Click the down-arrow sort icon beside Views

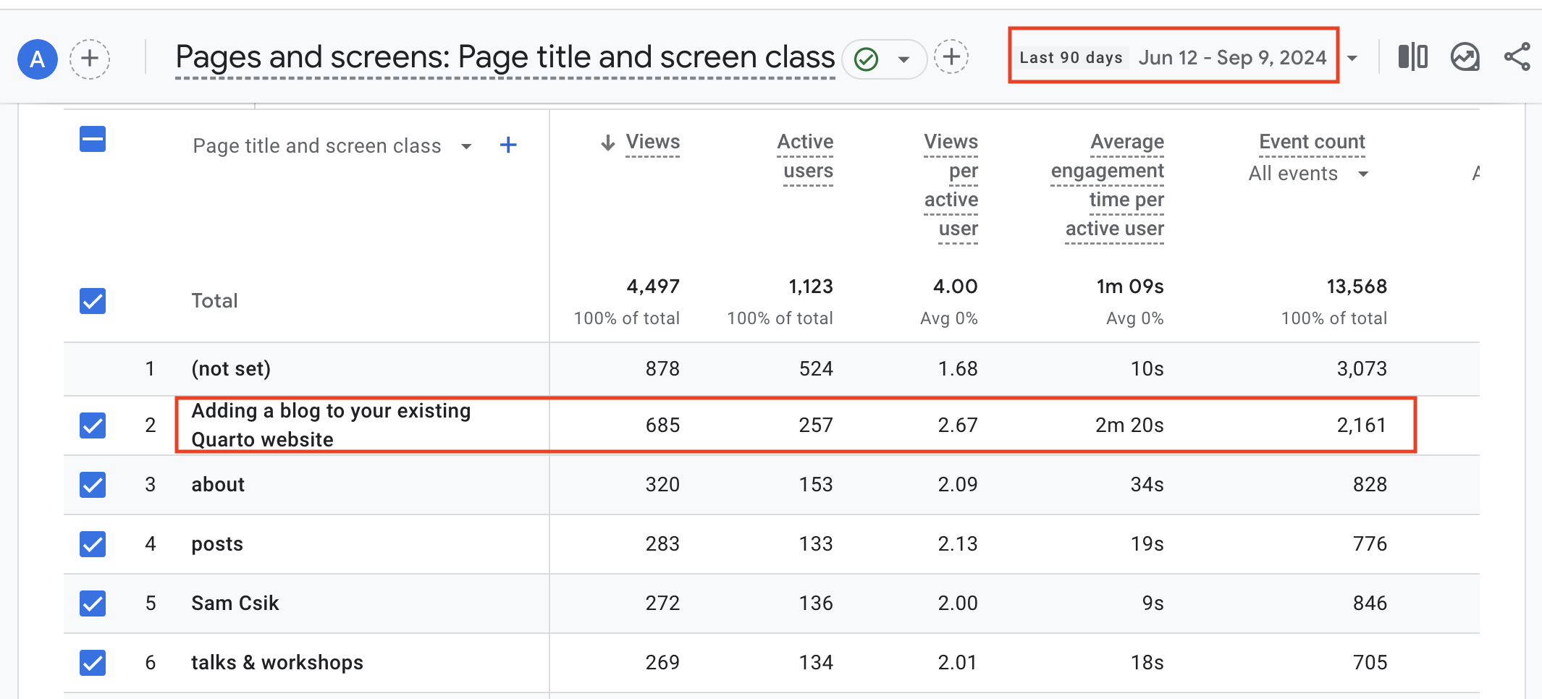(x=608, y=143)
